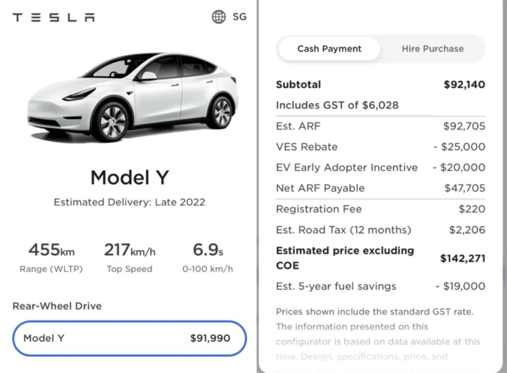Click Estimated Delivery: Late 2022 text

pos(129,202)
